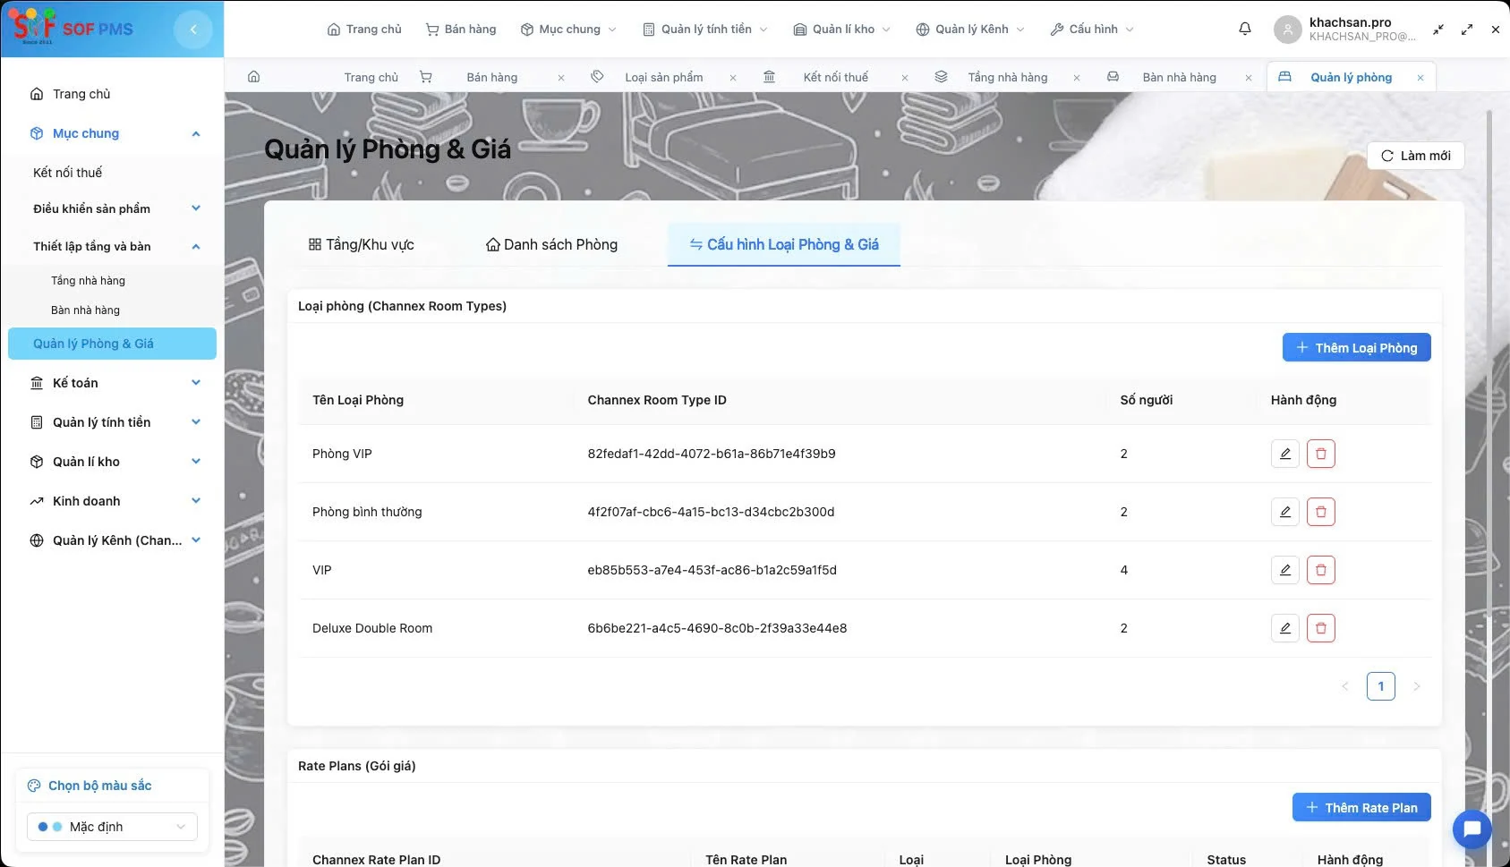Click the SOF PMS logo

coord(73,29)
